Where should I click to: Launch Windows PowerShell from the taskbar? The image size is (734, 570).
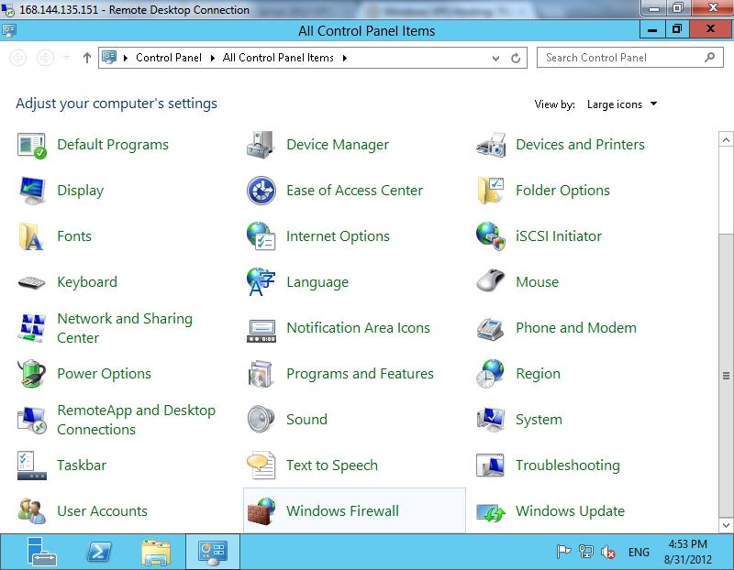pos(99,553)
